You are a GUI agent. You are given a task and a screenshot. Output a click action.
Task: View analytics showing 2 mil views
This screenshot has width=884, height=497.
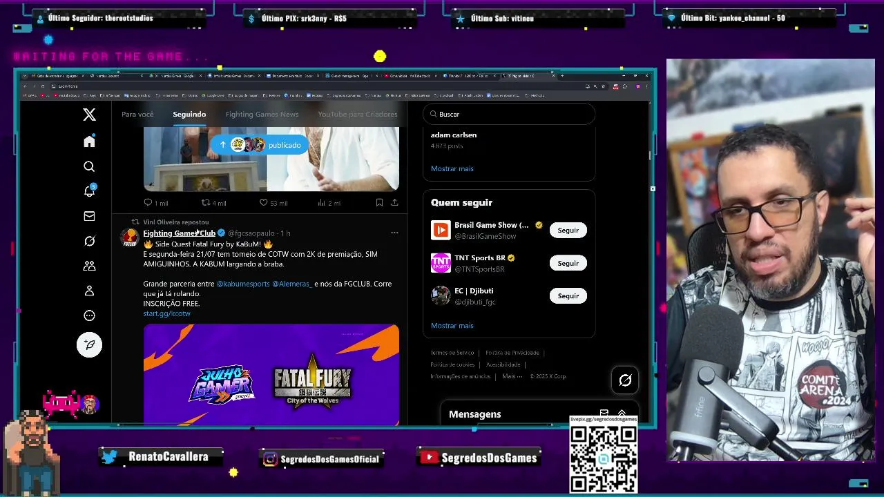tap(329, 203)
